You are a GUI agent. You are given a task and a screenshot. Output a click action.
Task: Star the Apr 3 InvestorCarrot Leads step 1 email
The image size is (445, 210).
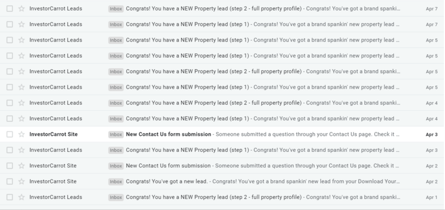[x=22, y=150]
